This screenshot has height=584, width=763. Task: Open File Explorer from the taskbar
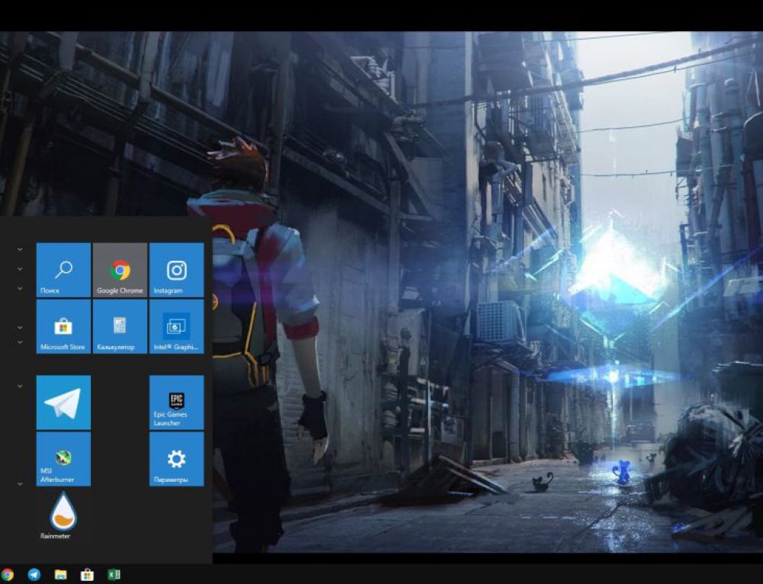tap(60, 573)
